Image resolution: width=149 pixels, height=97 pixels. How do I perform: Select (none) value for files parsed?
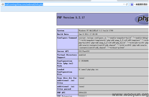point(82,87)
